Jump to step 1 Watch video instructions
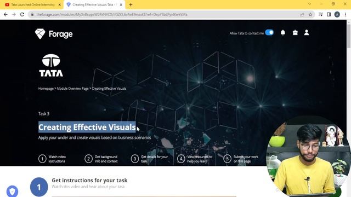Image resolution: width=351 pixels, height=197 pixels. (53, 159)
